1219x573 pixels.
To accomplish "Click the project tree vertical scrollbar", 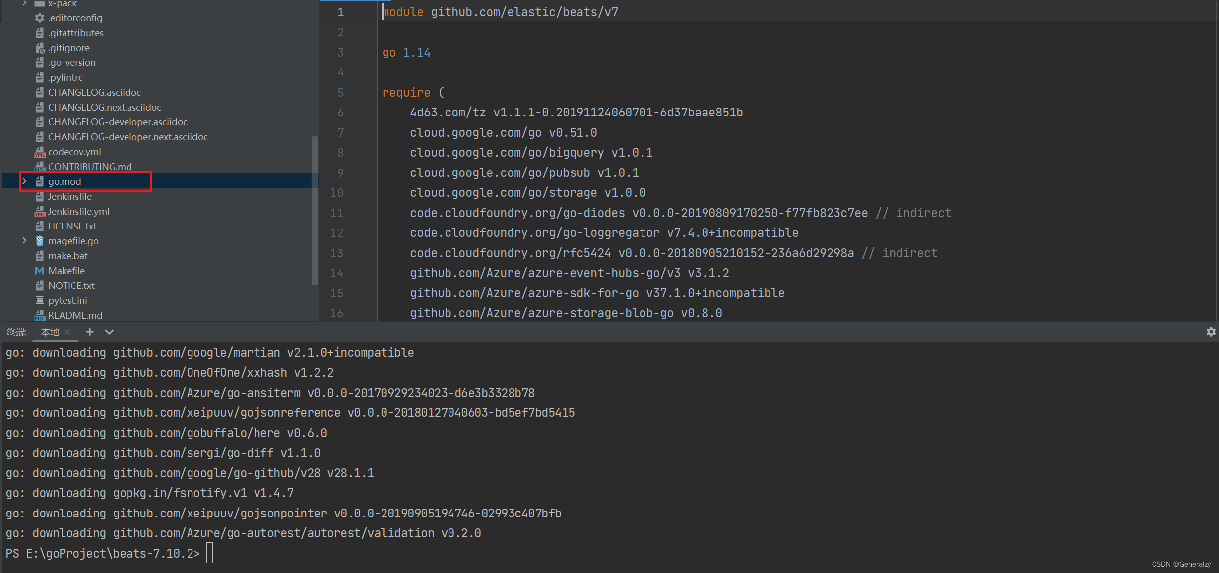I will (315, 210).
